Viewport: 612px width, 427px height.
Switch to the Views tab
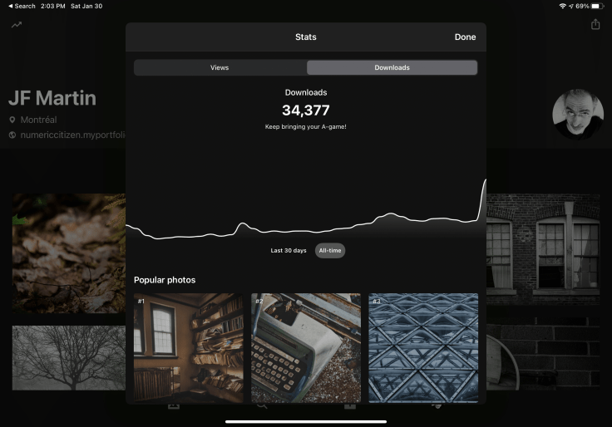[220, 67]
